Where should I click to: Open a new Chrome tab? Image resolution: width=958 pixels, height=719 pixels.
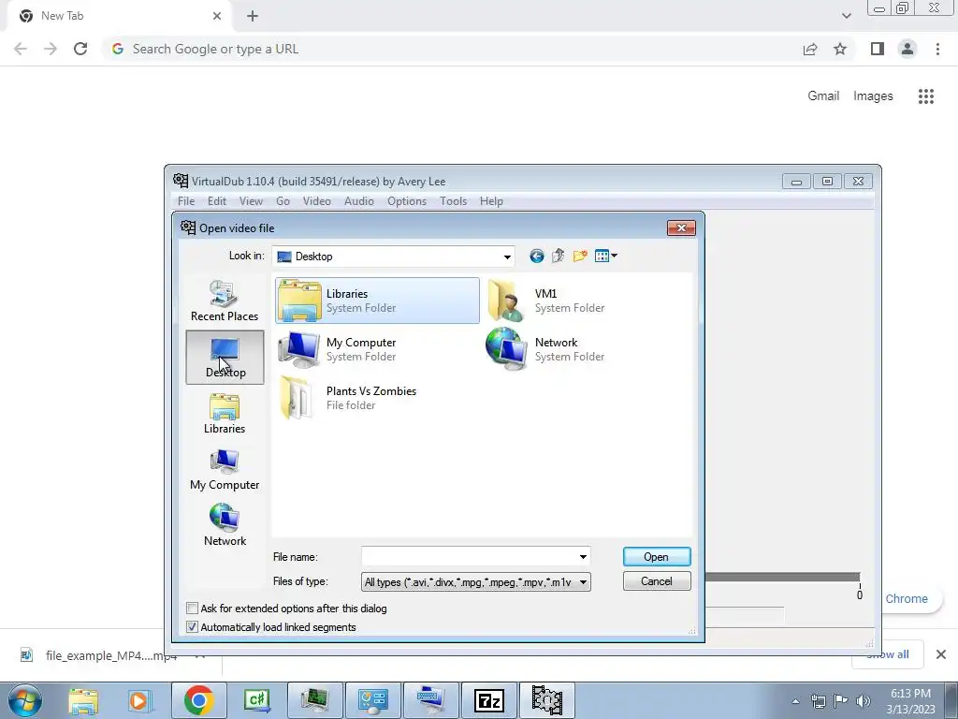coord(253,16)
